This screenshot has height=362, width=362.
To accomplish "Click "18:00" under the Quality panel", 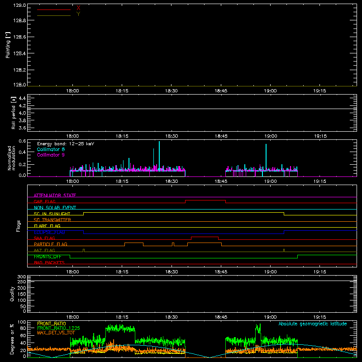I will pyautogui.click(x=72, y=317).
